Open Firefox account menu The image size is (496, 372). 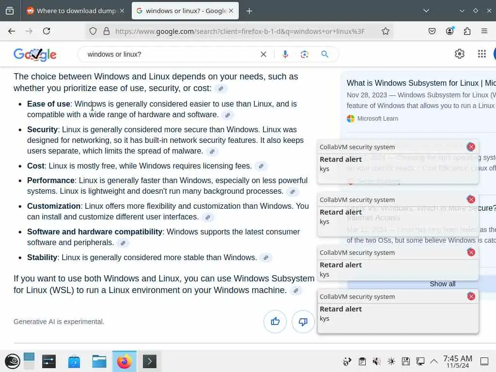click(450, 31)
